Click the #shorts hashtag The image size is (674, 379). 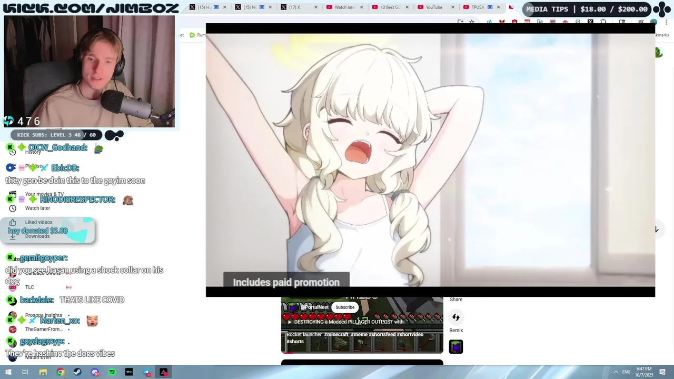point(295,342)
